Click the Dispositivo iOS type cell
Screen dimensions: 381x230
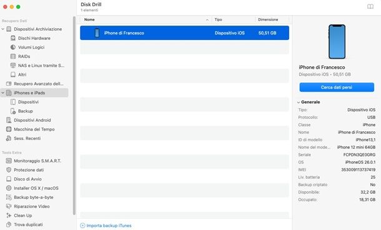click(230, 33)
